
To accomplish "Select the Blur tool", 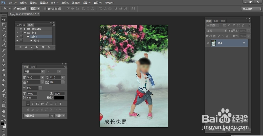I will click(x=3, y=80).
